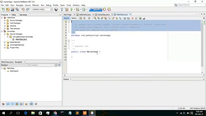The height and width of the screenshot is (116, 206).
Task: Click the Build Project hammer icon
Action: click(62, 9)
